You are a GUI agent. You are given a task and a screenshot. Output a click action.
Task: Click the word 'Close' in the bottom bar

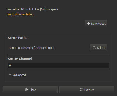click(x=33, y=90)
